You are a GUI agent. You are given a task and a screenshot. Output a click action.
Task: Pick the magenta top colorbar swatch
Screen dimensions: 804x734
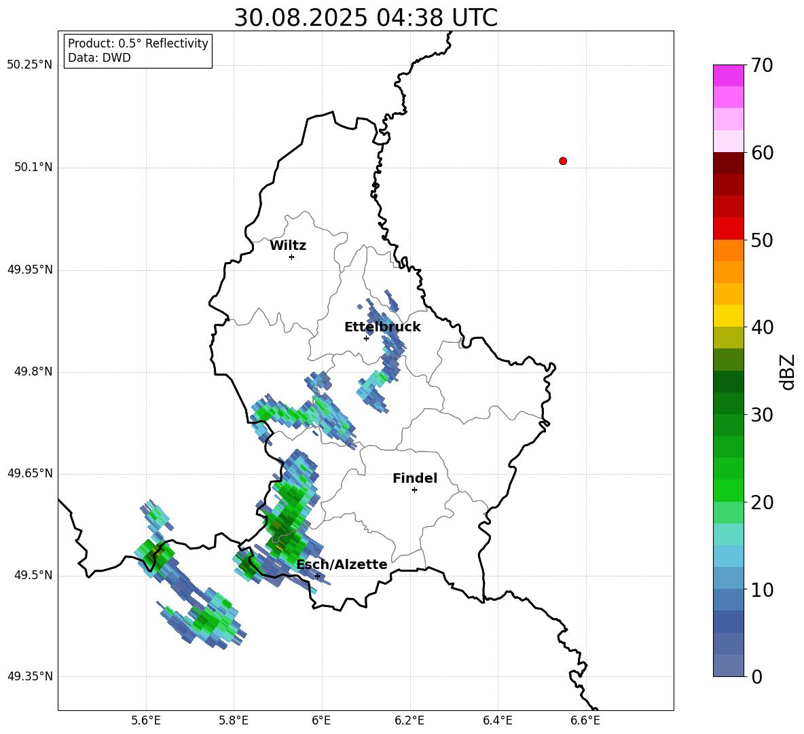[x=729, y=75]
